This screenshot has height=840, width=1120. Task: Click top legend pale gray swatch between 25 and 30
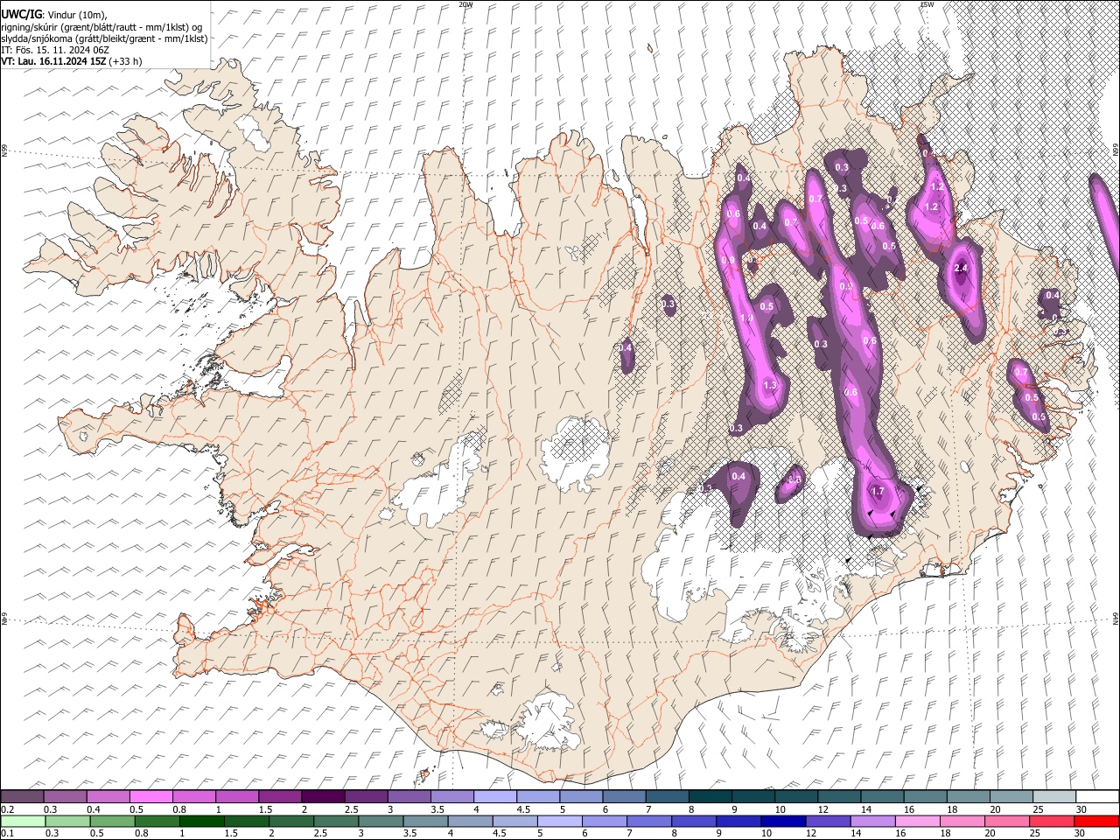tap(1054, 796)
